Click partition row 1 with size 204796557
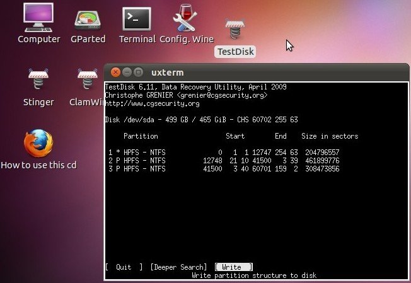Screen dimensions: 411x283 [x=224, y=153]
